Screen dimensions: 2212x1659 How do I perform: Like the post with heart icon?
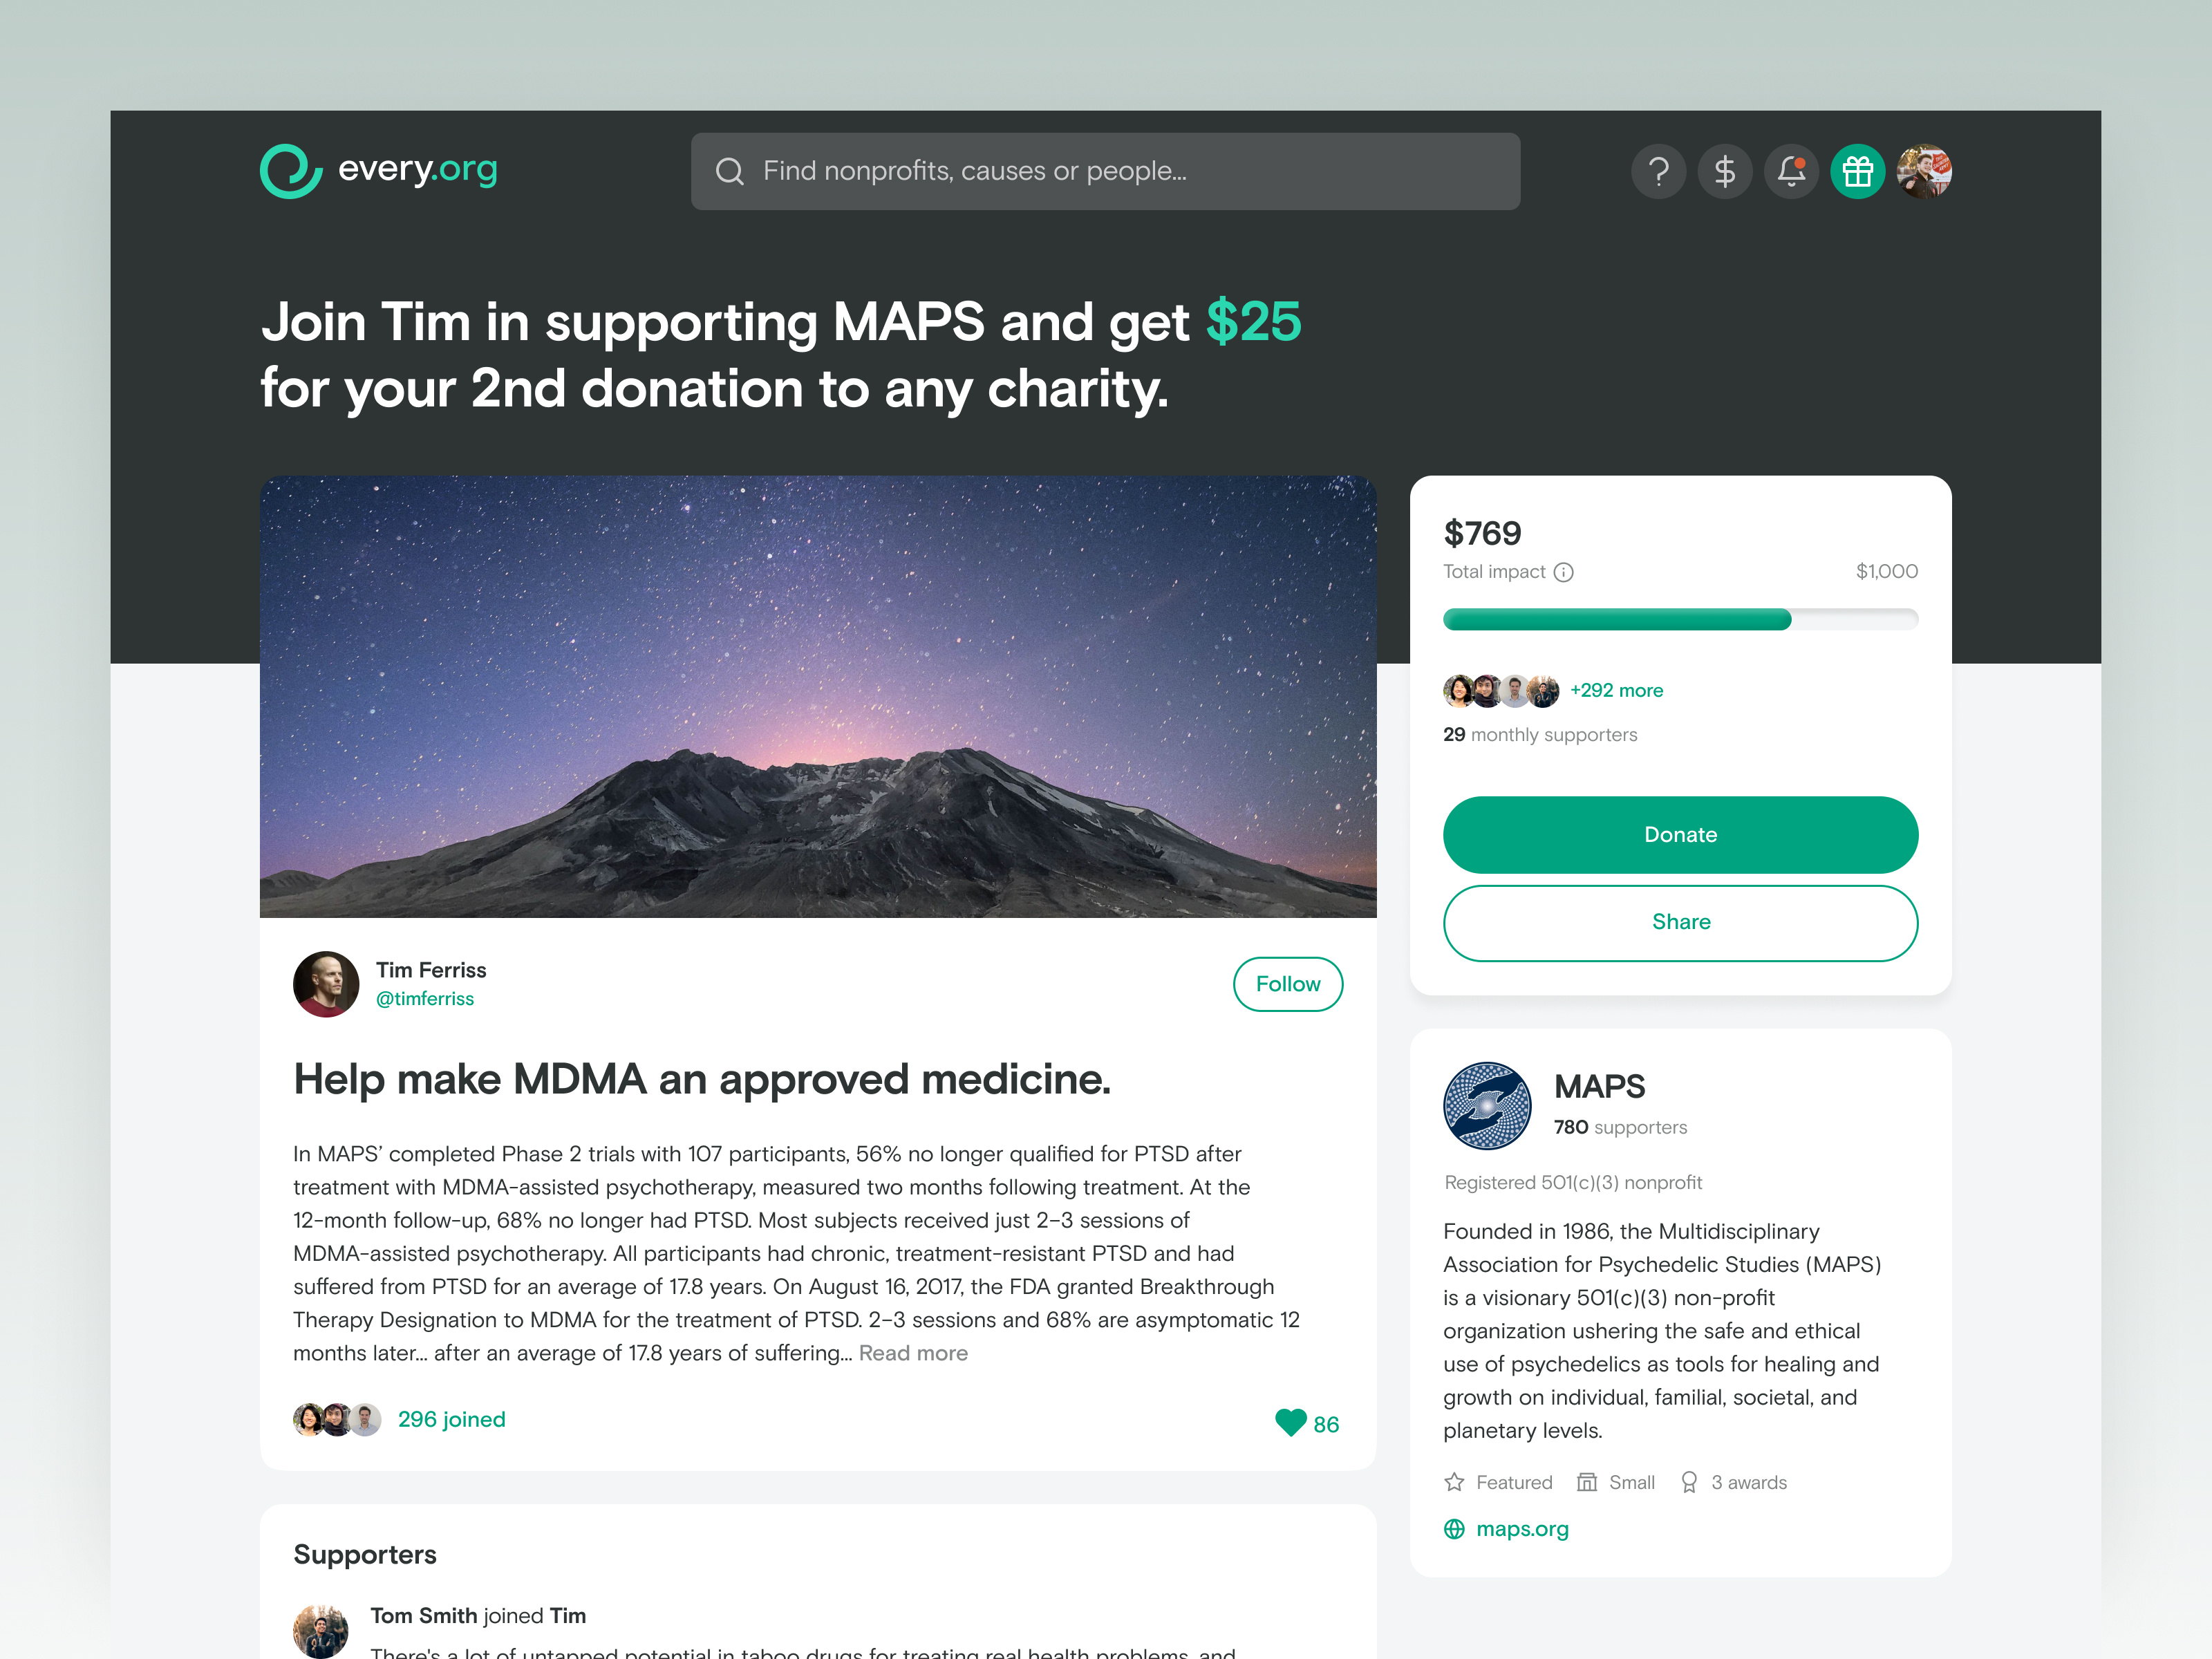click(x=1291, y=1422)
